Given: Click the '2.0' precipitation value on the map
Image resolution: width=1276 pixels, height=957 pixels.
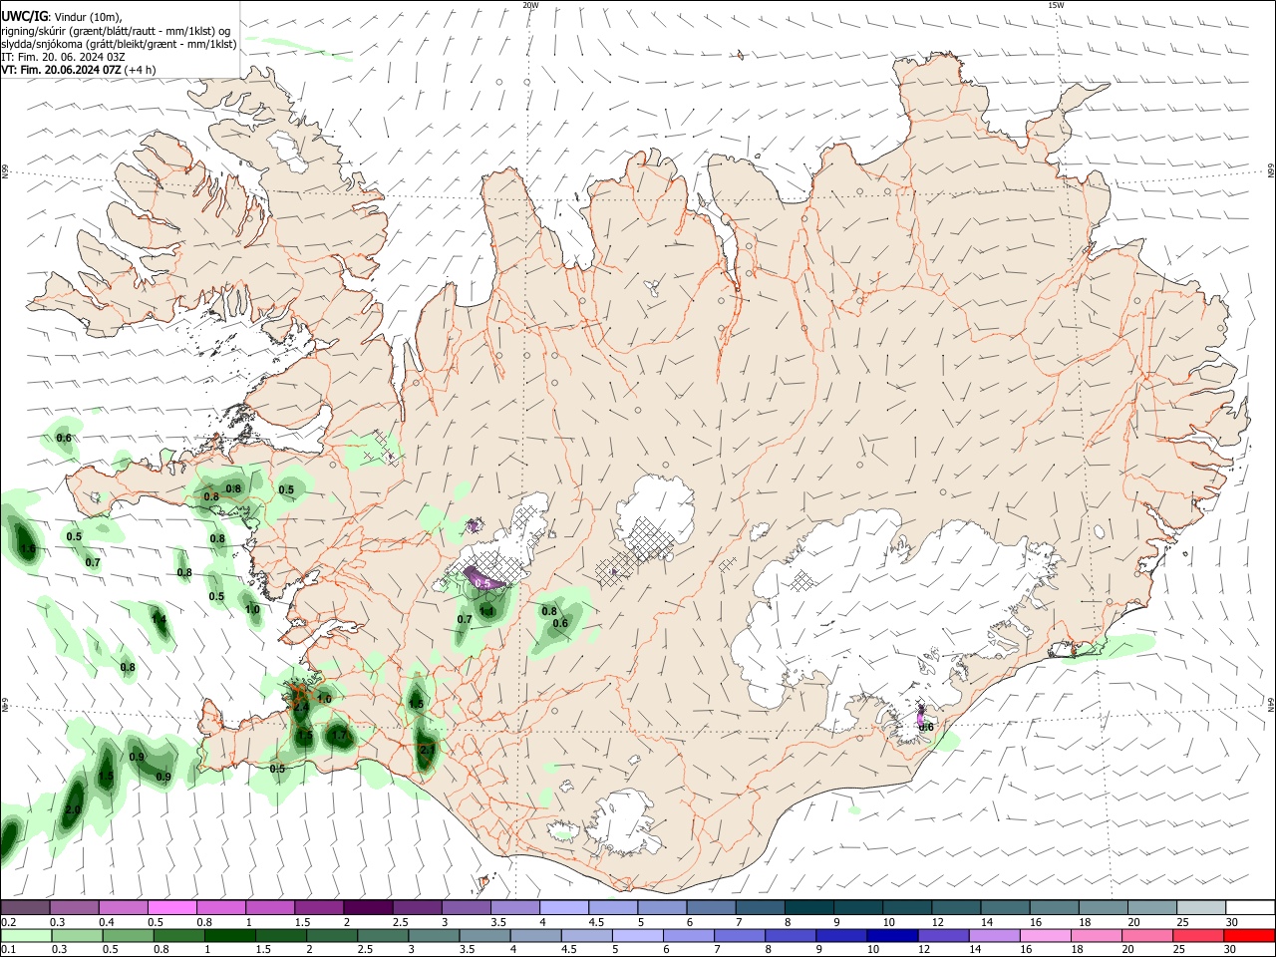Looking at the screenshot, I should [73, 810].
